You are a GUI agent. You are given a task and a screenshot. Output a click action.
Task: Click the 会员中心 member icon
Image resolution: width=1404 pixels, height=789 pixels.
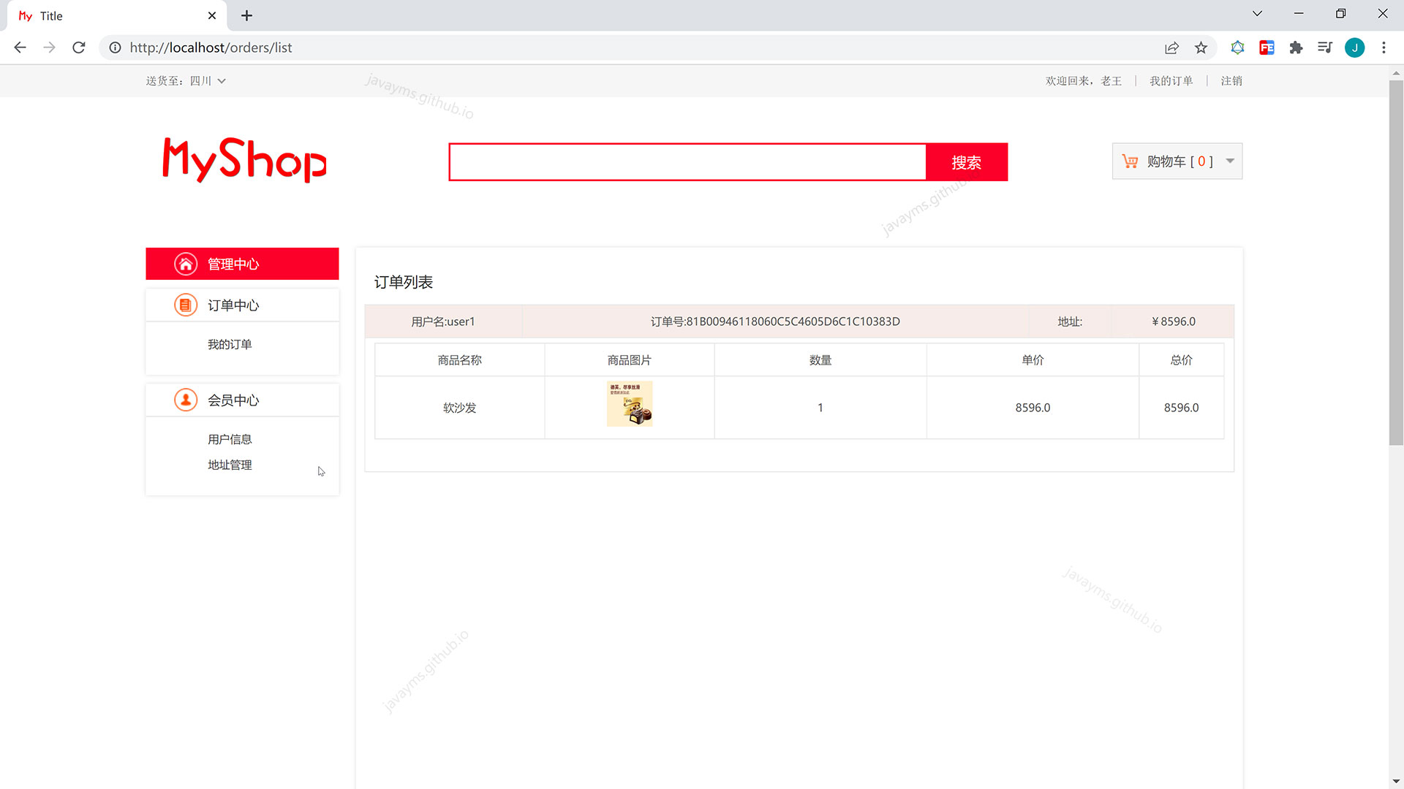tap(186, 400)
